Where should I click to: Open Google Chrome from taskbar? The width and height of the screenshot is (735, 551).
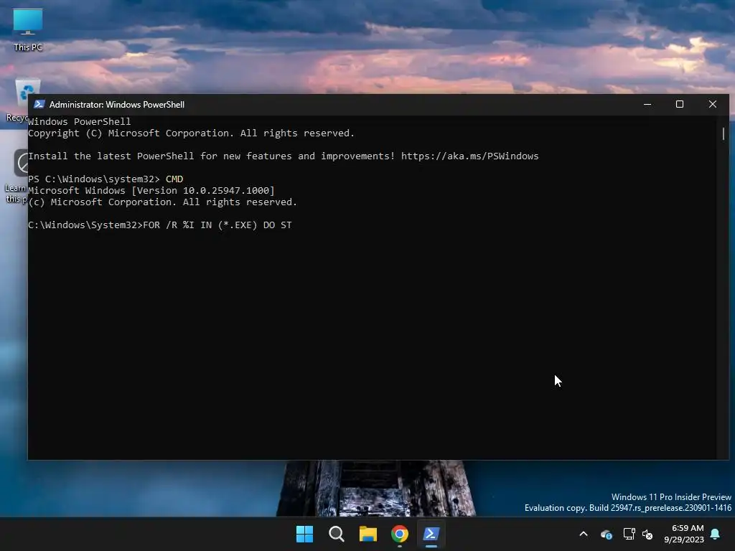[x=400, y=534]
